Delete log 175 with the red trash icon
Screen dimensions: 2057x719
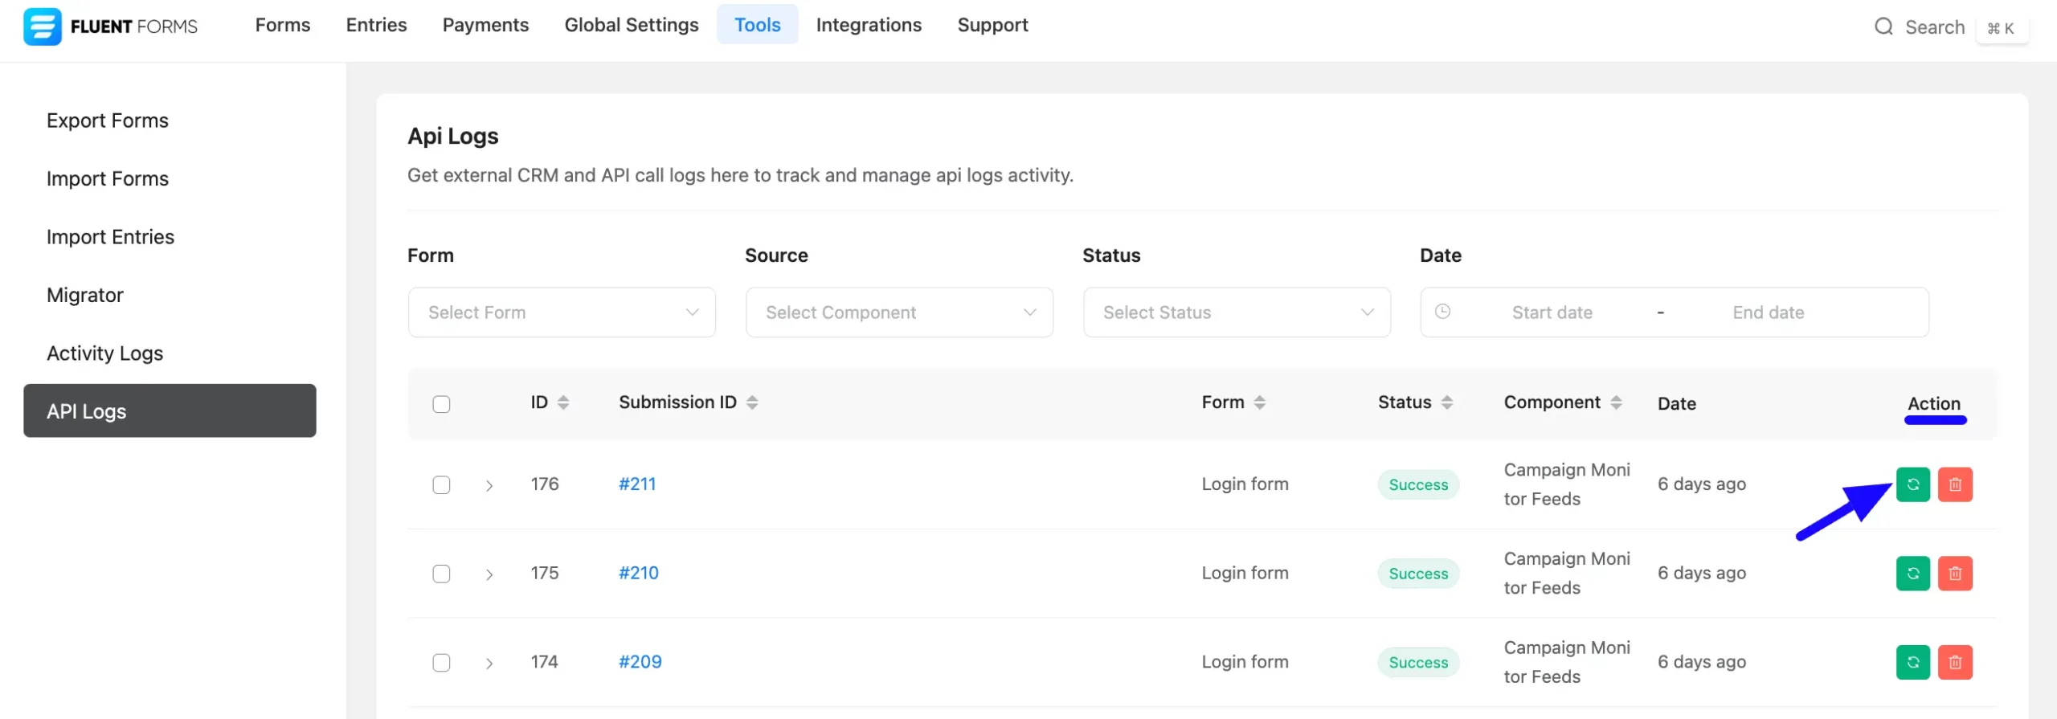click(1955, 574)
